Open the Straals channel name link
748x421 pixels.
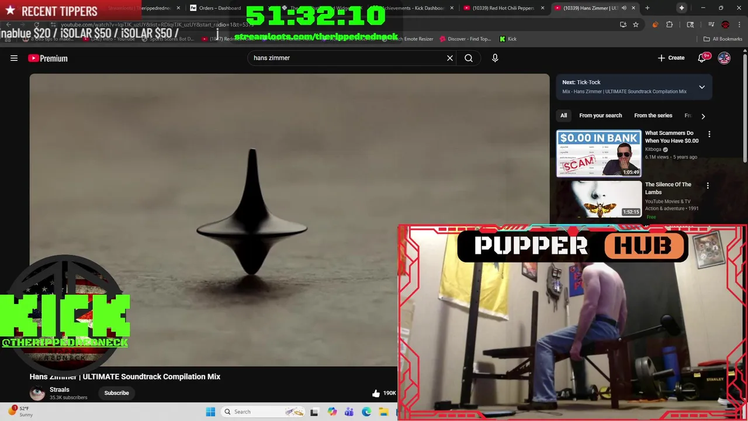(60, 389)
